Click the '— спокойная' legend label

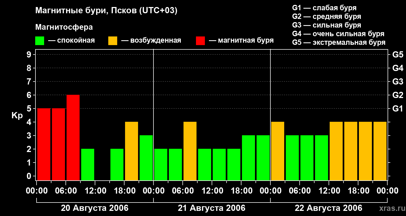[x=71, y=41]
